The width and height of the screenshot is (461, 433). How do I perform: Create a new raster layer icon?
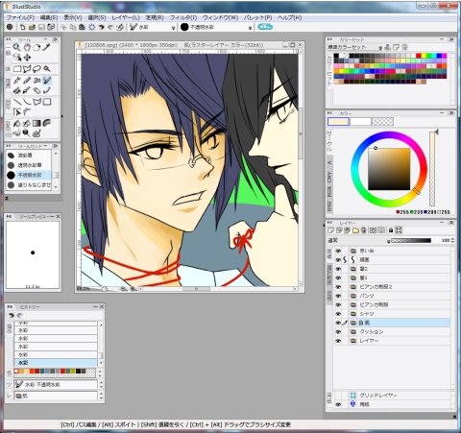coord(331,230)
